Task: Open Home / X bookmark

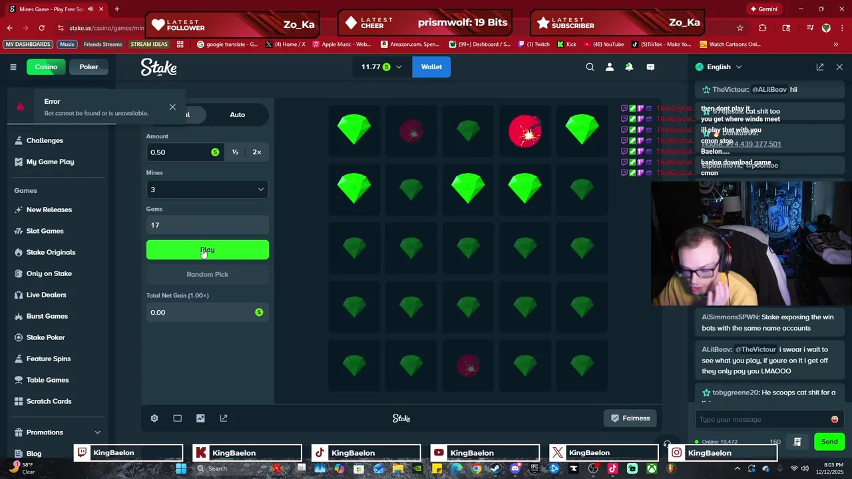Action: click(x=285, y=44)
